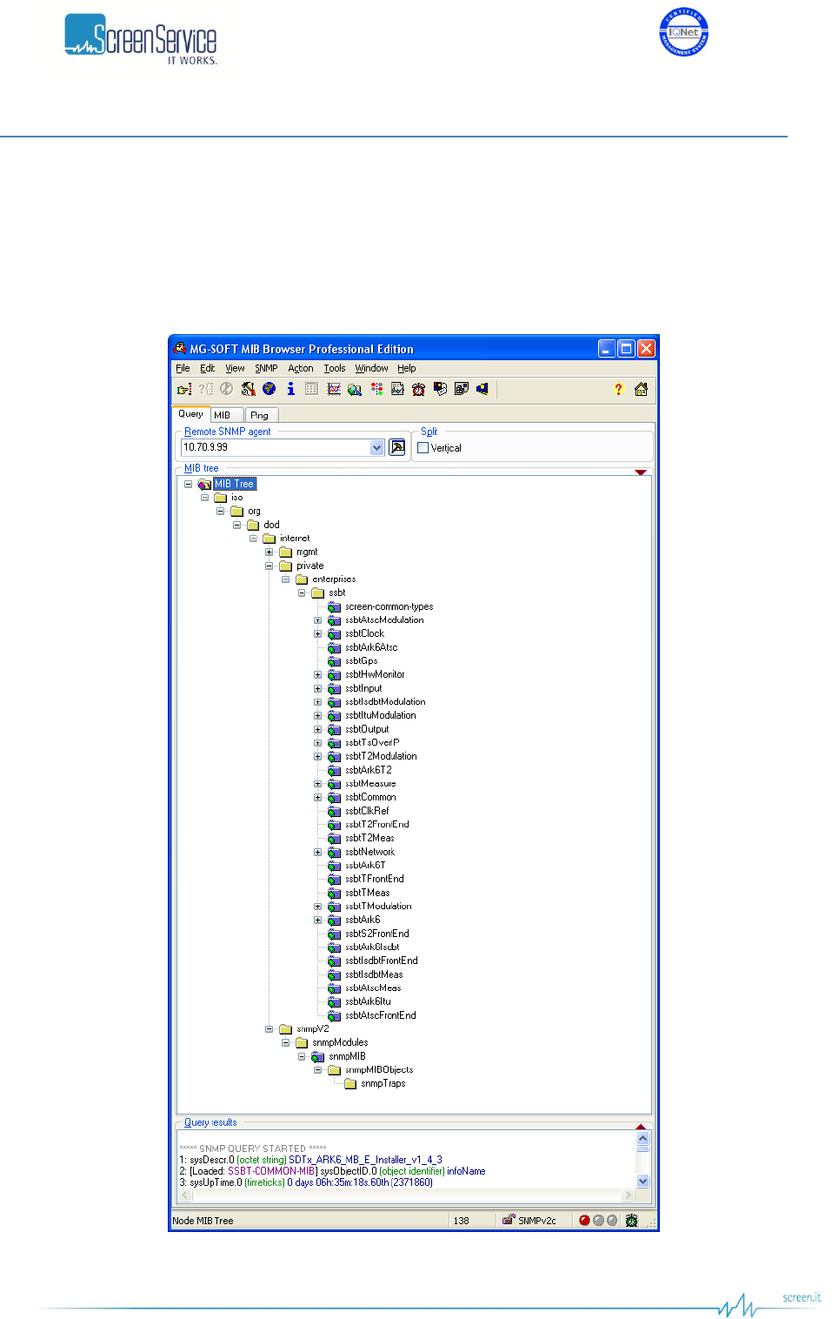The height and width of the screenshot is (1319, 832).
Task: Open the Tools menu
Action: click(335, 368)
